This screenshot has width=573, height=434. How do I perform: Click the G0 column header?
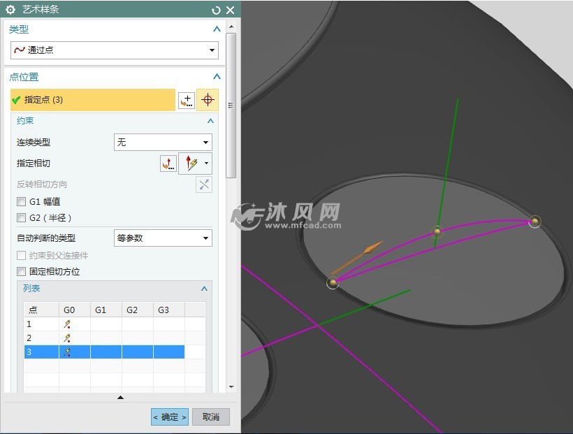click(75, 310)
